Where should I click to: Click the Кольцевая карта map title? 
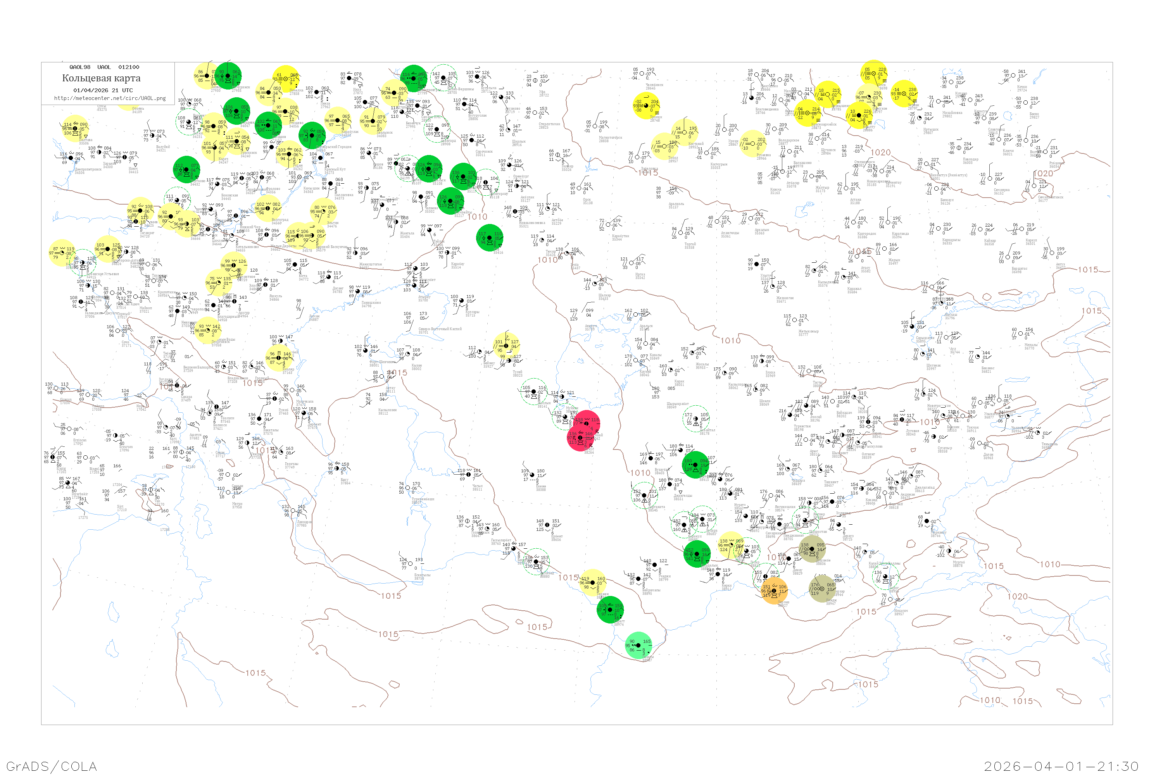click(x=101, y=78)
